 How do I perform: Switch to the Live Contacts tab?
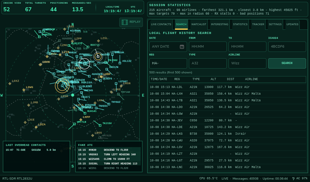pos(161,24)
